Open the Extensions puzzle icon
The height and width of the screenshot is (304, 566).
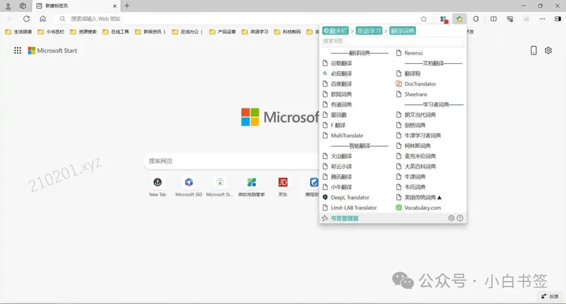476,19
